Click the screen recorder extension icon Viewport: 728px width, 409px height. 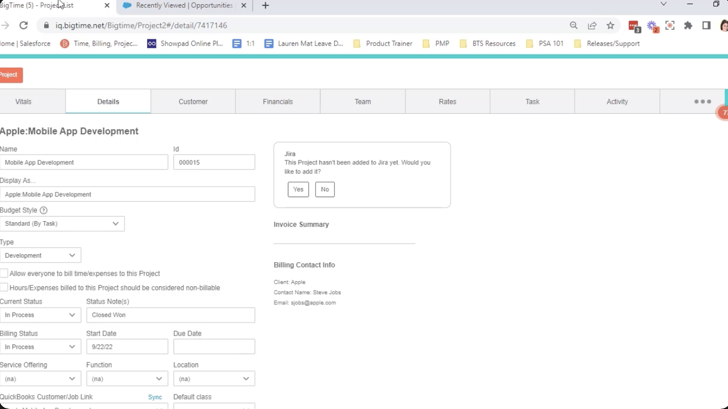click(x=670, y=25)
